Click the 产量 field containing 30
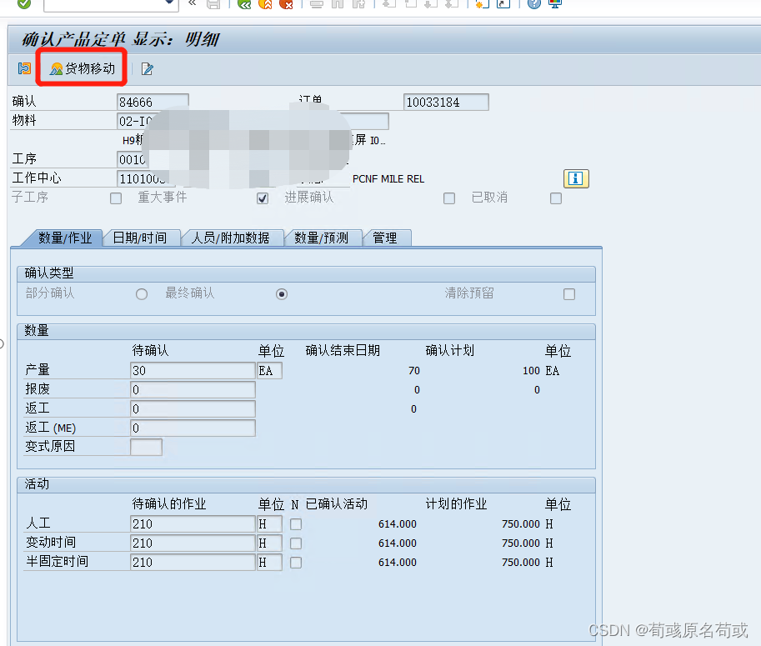The width and height of the screenshot is (761, 646). pyautogui.click(x=193, y=370)
